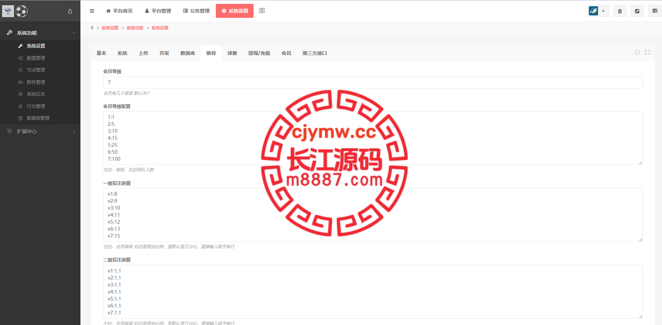Click inside the 一级投注返佣 textarea
Screen dimensions: 662x325
click(373, 215)
